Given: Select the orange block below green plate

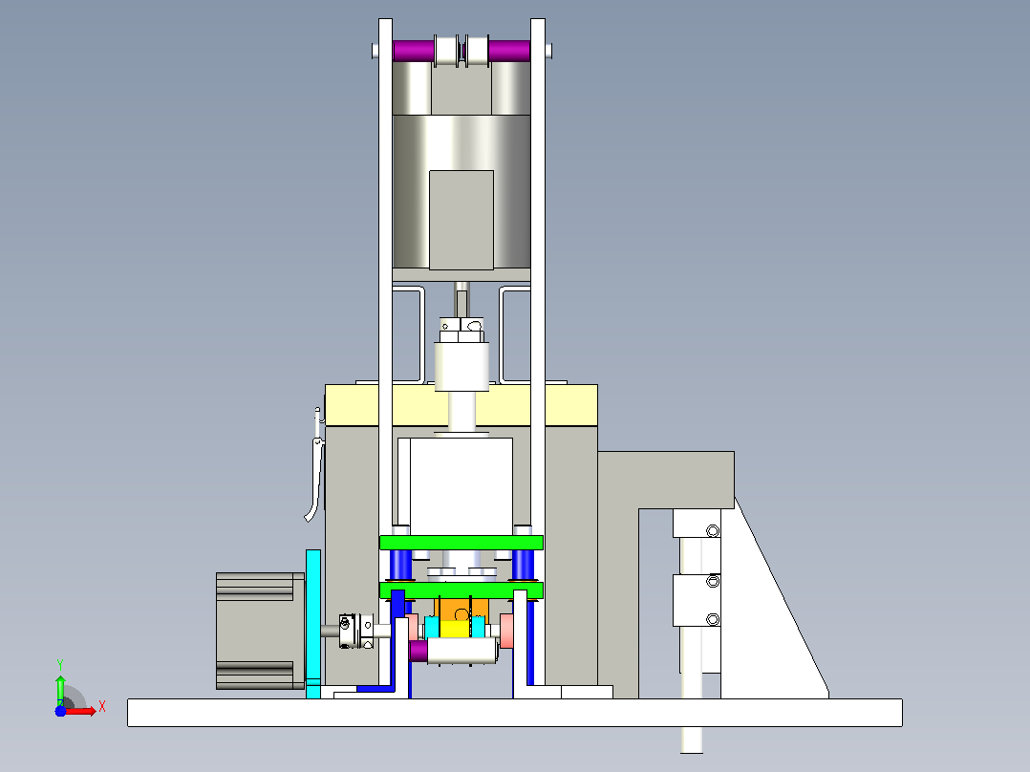Looking at the screenshot, I should click(461, 609).
